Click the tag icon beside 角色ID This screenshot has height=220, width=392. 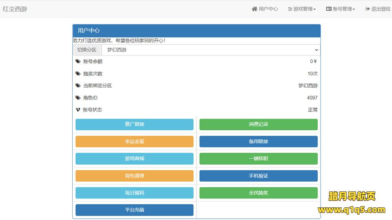point(78,98)
